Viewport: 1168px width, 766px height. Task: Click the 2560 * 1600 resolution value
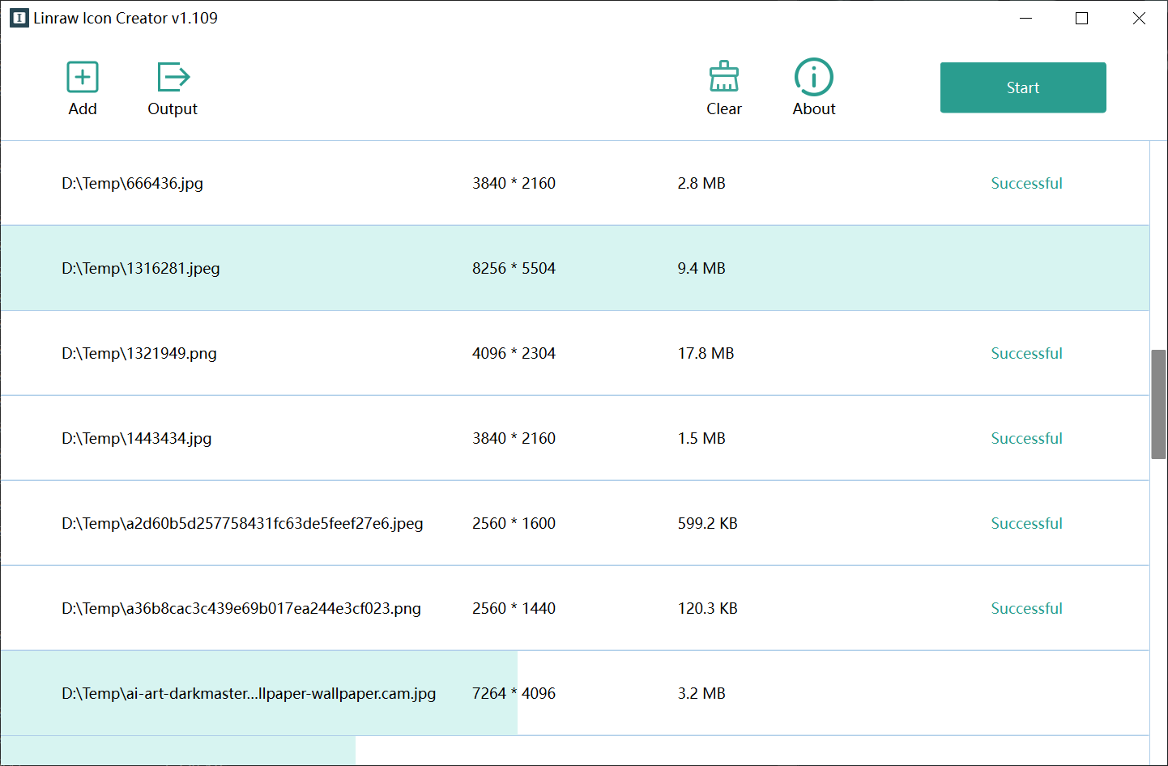click(x=514, y=523)
